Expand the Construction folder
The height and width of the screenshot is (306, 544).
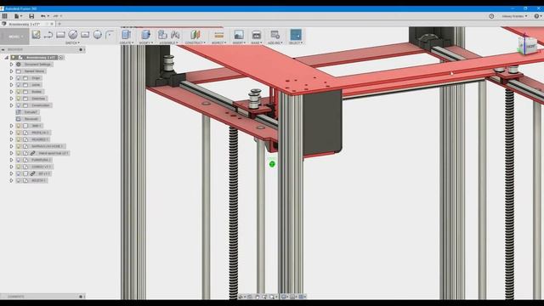11,105
